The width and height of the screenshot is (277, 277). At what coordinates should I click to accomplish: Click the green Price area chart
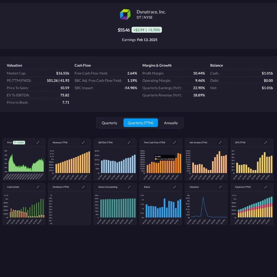[x=26, y=163]
